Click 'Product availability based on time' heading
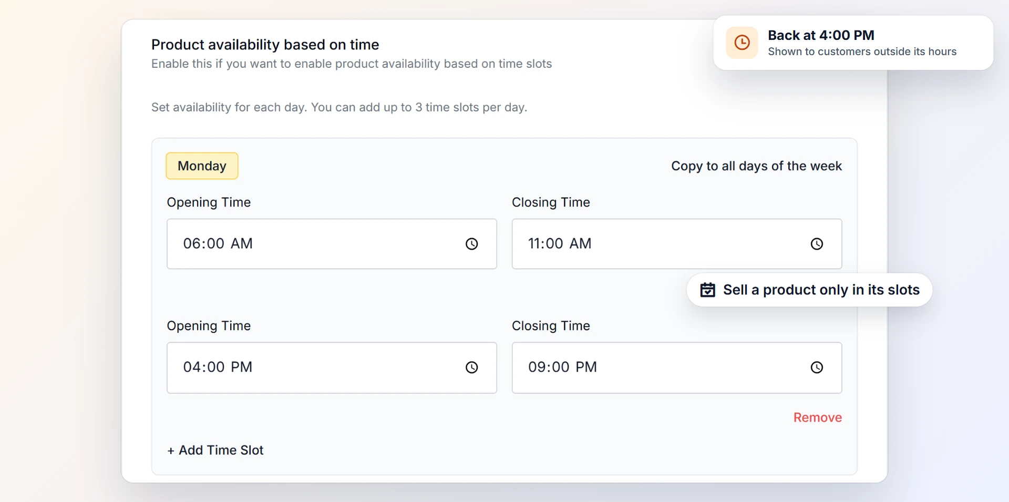 coord(265,45)
